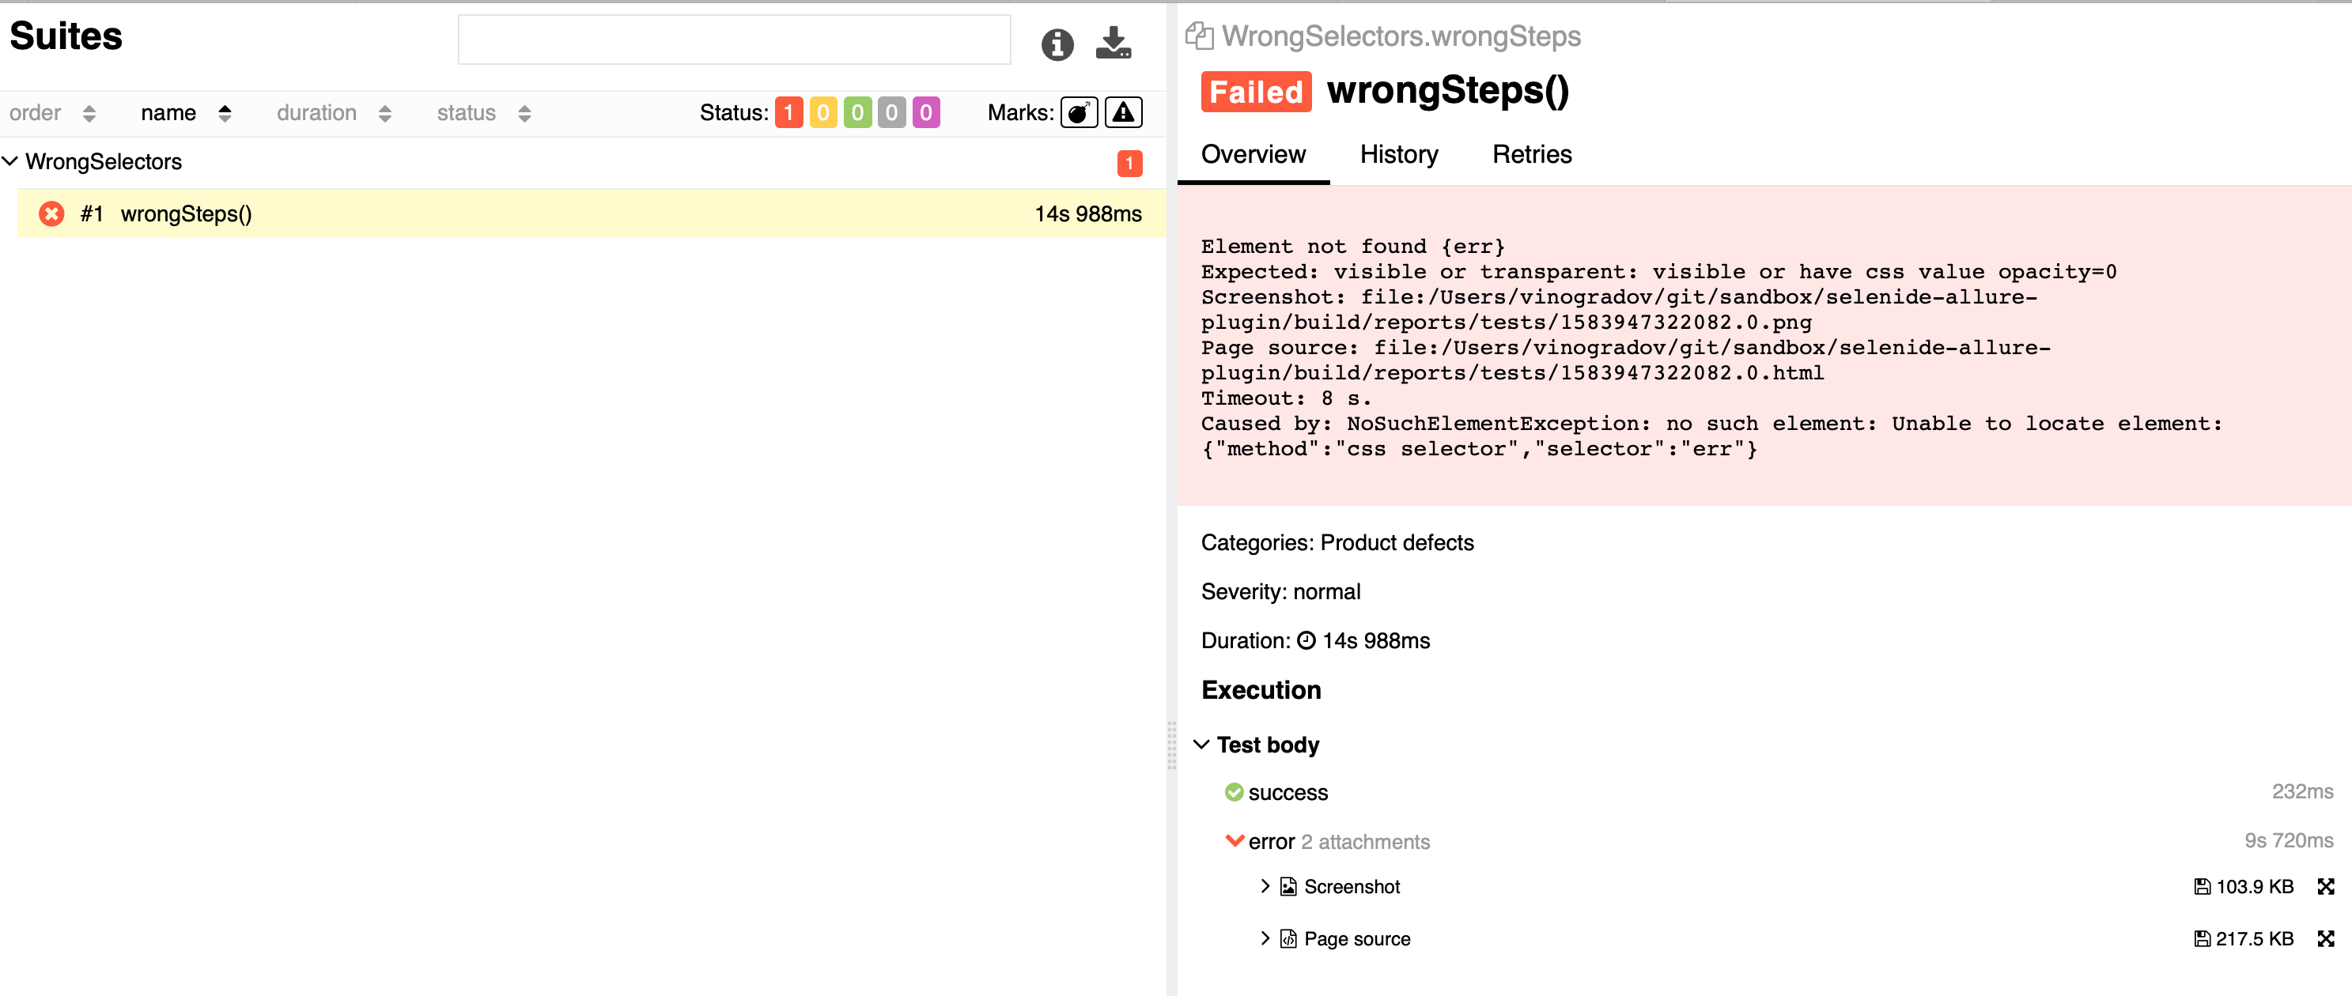Toggle the gray skipped status filter

(x=891, y=112)
